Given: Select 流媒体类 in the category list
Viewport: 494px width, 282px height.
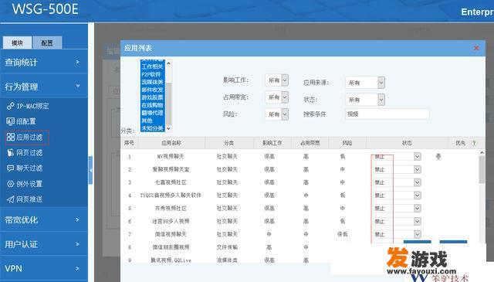Looking at the screenshot, I should tap(153, 82).
